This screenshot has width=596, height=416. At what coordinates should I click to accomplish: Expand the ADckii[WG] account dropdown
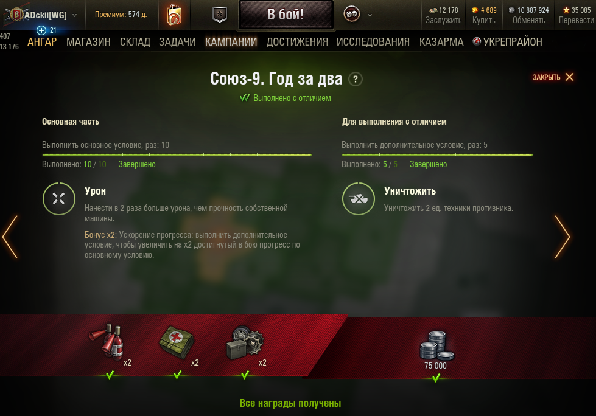pyautogui.click(x=74, y=16)
